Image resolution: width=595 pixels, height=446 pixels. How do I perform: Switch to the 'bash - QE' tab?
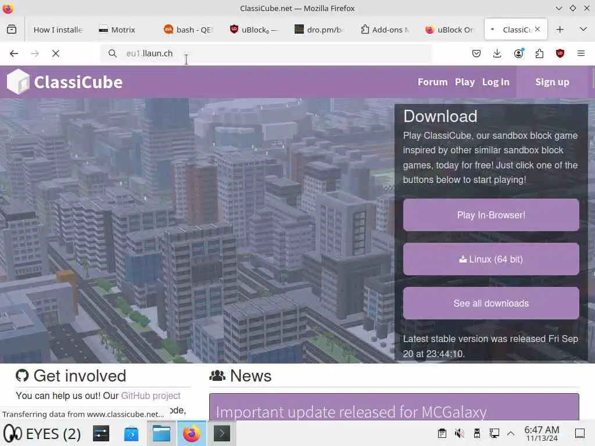pyautogui.click(x=189, y=30)
